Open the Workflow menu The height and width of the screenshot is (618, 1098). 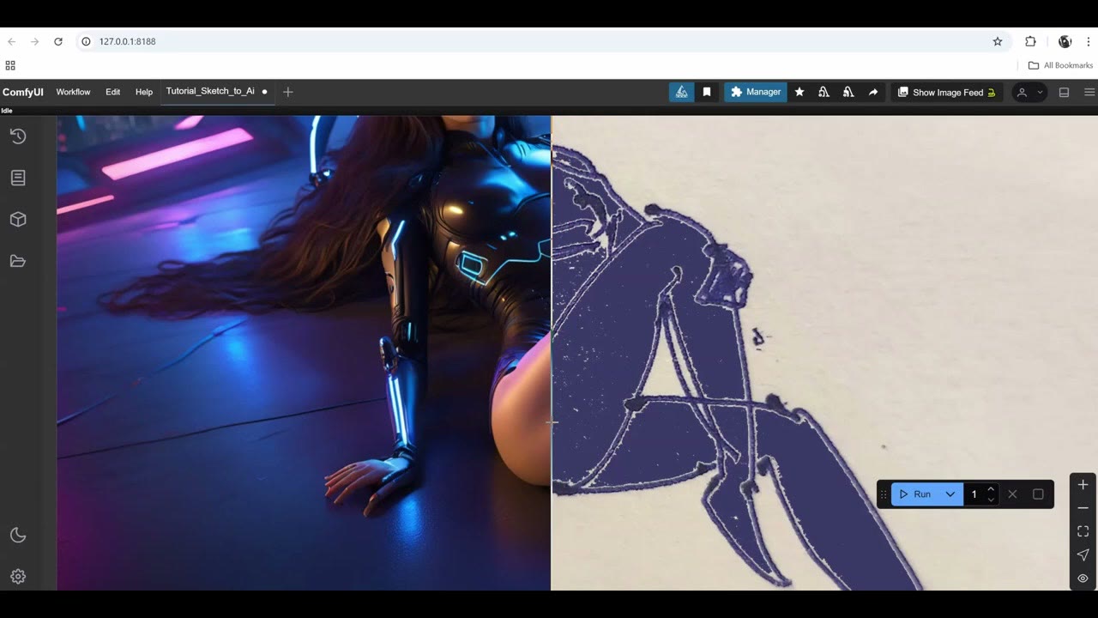coord(73,92)
